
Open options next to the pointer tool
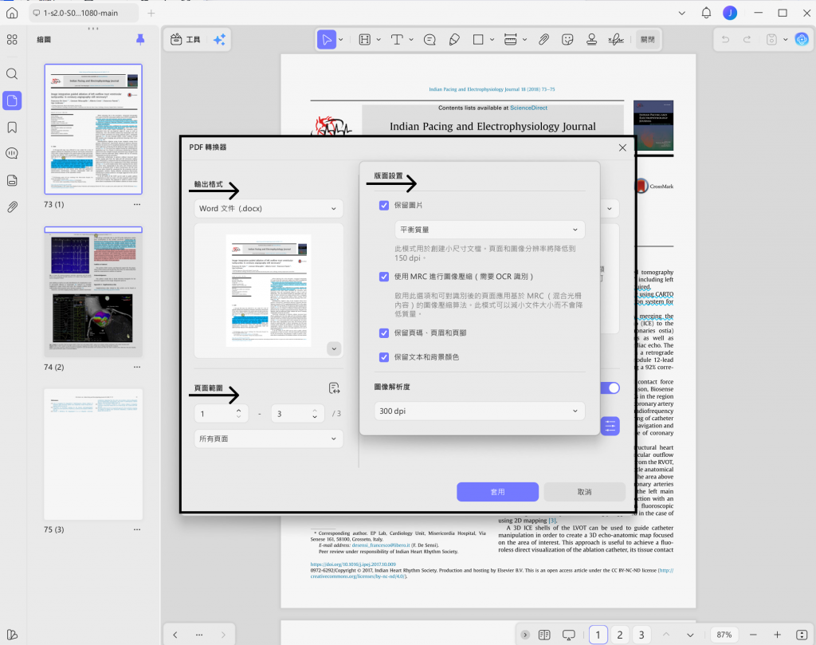point(341,40)
